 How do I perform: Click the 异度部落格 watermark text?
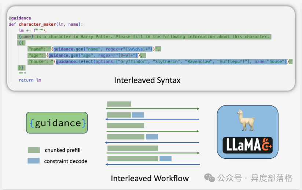click(271, 178)
